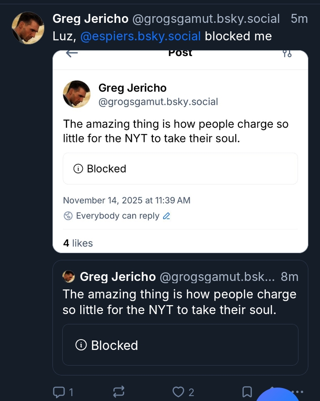Image resolution: width=320 pixels, height=401 pixels.
Task: Click the back arrow in the screenshot
Action: point(72,54)
